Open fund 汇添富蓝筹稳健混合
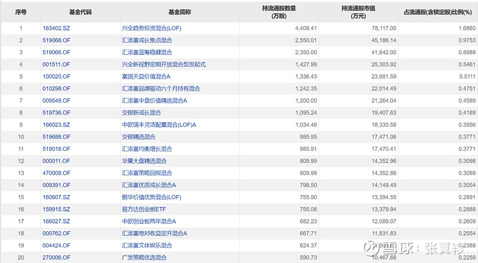The image size is (478, 263). tap(147, 52)
